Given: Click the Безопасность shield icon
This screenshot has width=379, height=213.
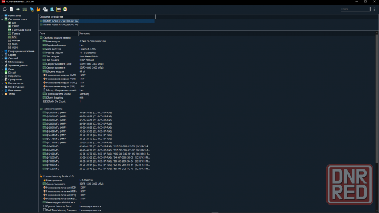Looking at the screenshot, I should [x=6, y=83].
